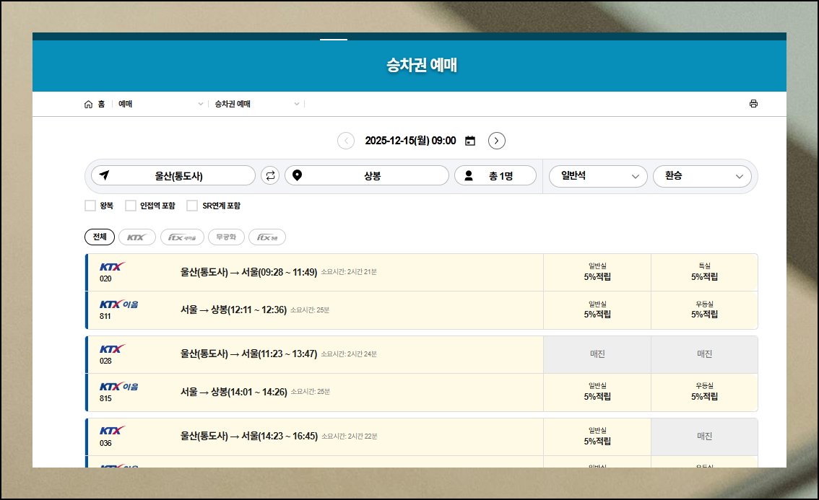
Task: Change departure station 울산(통도사)
Action: [173, 175]
